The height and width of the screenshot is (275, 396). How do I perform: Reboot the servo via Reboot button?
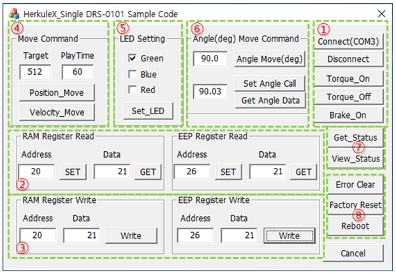click(x=355, y=226)
